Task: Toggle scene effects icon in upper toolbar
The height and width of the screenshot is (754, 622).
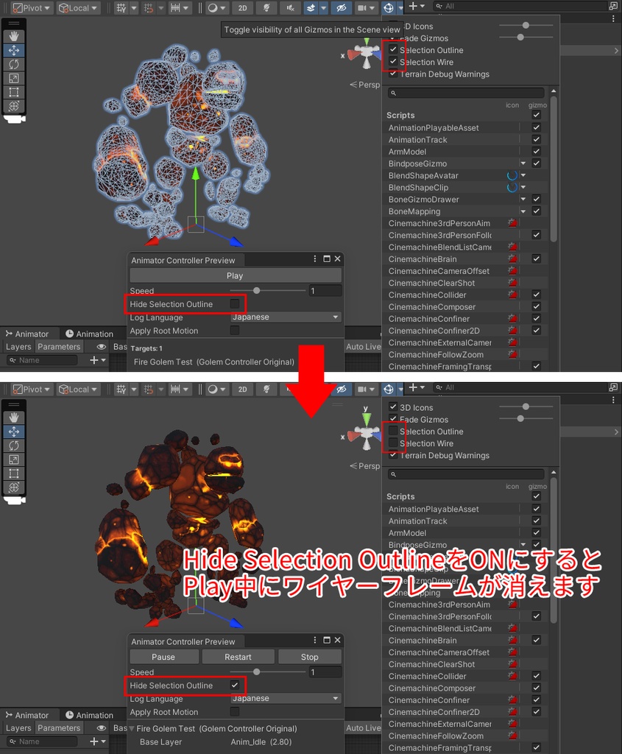Action: (311, 8)
